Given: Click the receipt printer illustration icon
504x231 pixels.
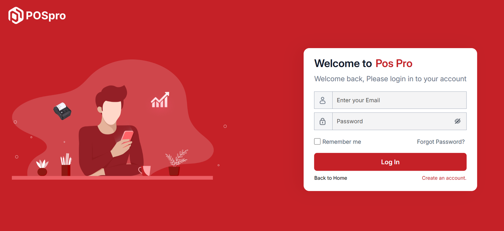Looking at the screenshot, I should point(62,111).
